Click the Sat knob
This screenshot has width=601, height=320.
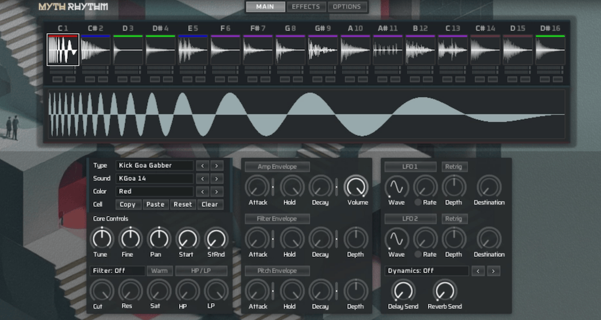pos(159,291)
